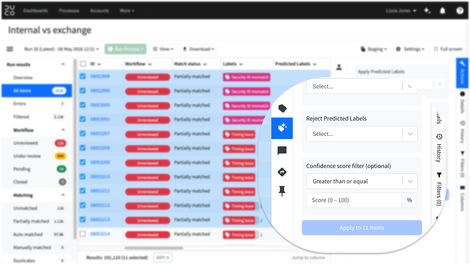Uncheck the row 58052998 checkbox
Screen dimensions: 470x264
pos(83,76)
